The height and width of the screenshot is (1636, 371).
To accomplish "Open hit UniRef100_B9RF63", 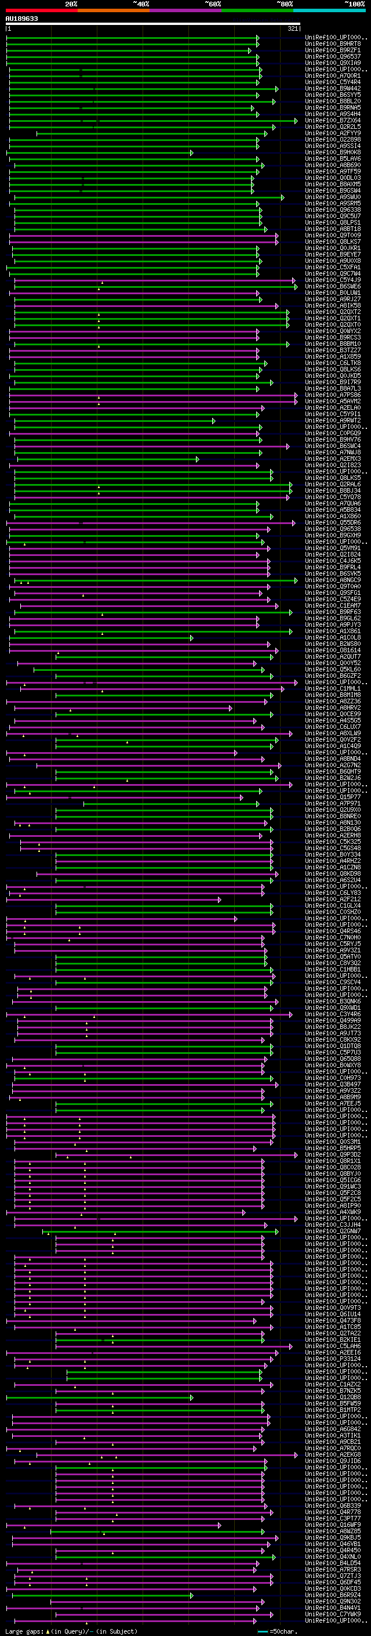I will [x=333, y=612].
